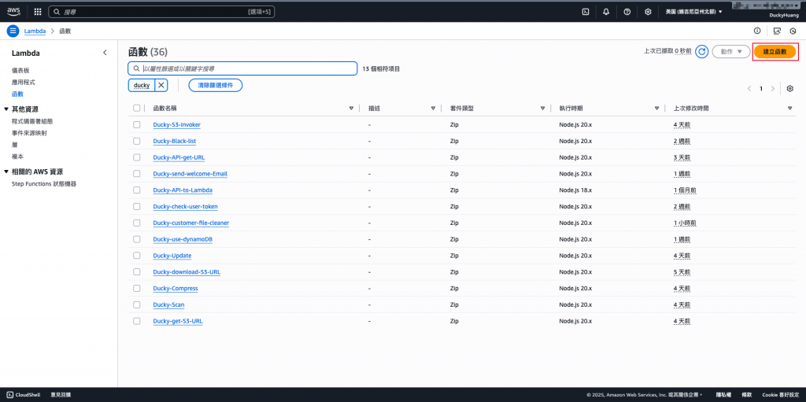Open the tutorials panel icon
The image size is (806, 402).
(777, 31)
